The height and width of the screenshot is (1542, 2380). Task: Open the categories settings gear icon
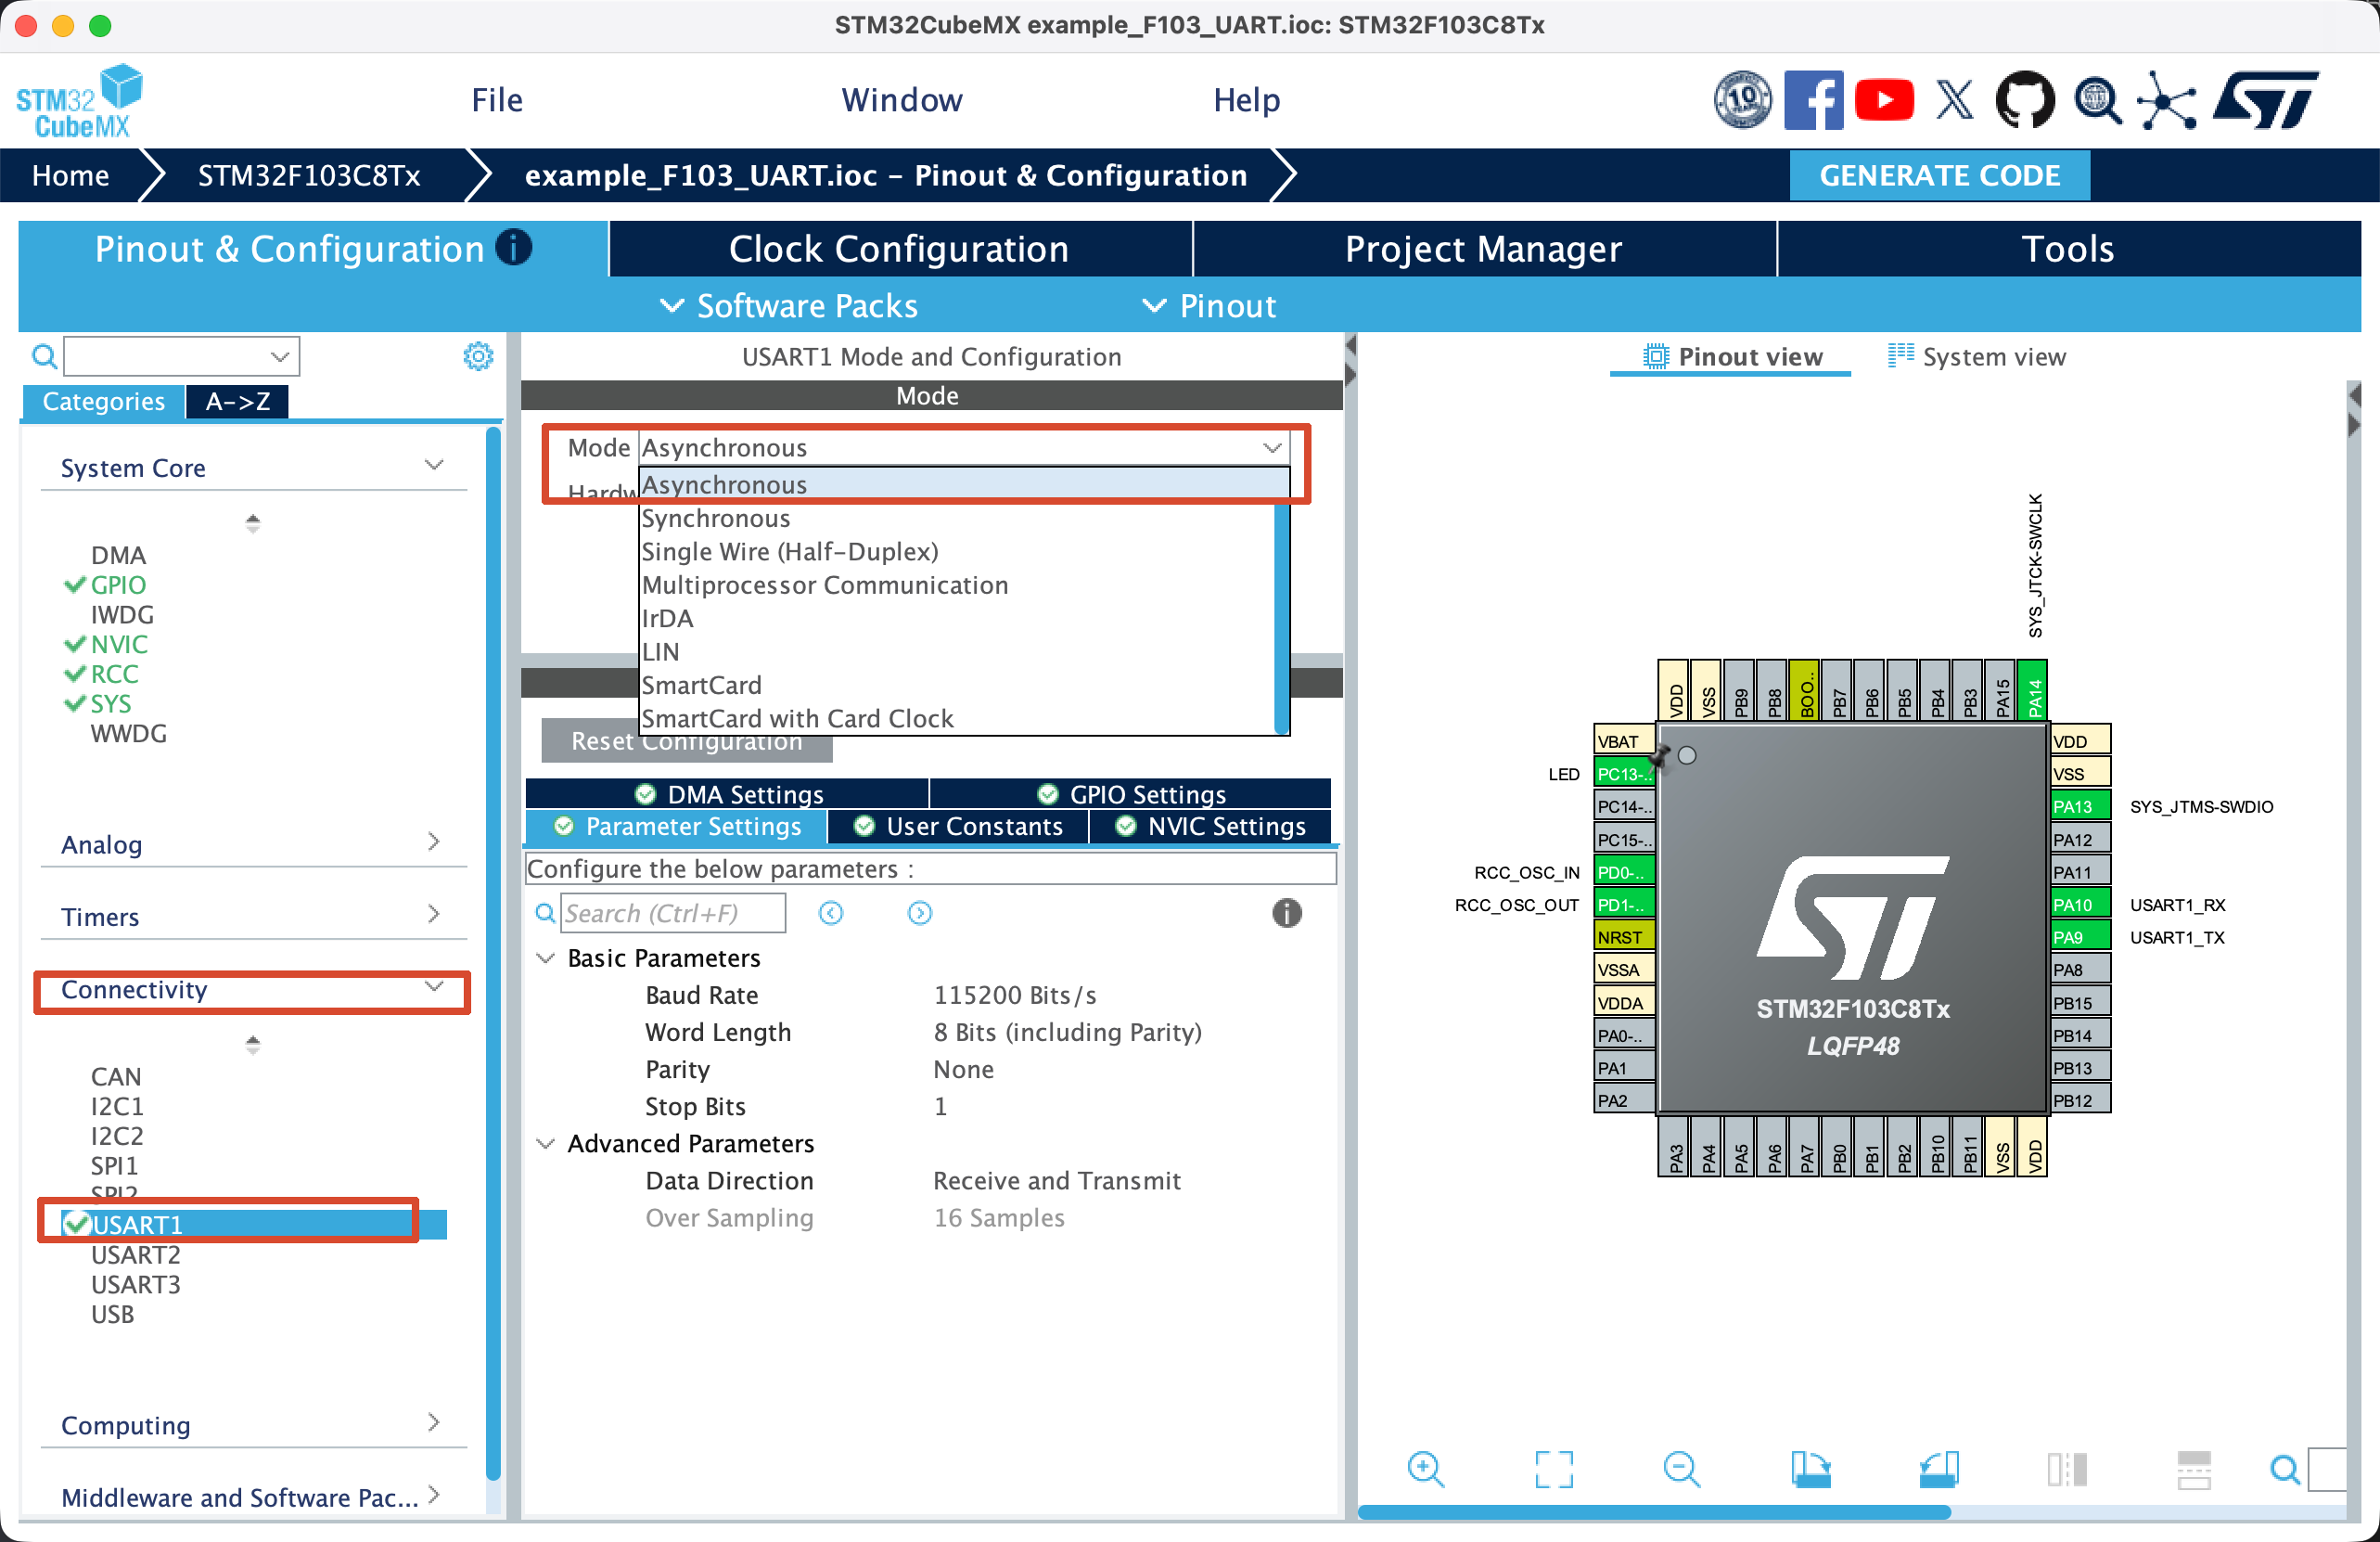pyautogui.click(x=478, y=356)
